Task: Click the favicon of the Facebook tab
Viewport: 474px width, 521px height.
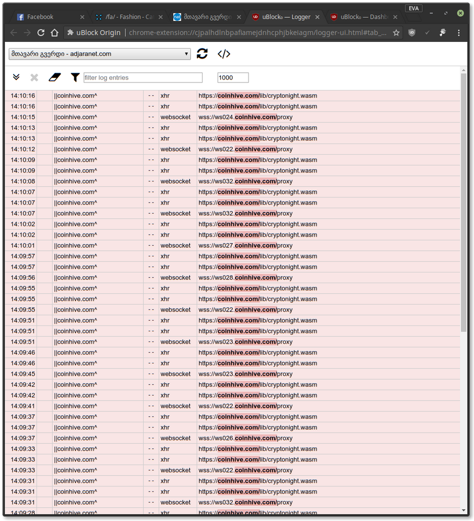Action: (x=20, y=17)
